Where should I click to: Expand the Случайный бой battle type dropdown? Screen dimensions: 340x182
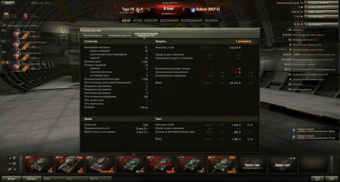coord(168,13)
